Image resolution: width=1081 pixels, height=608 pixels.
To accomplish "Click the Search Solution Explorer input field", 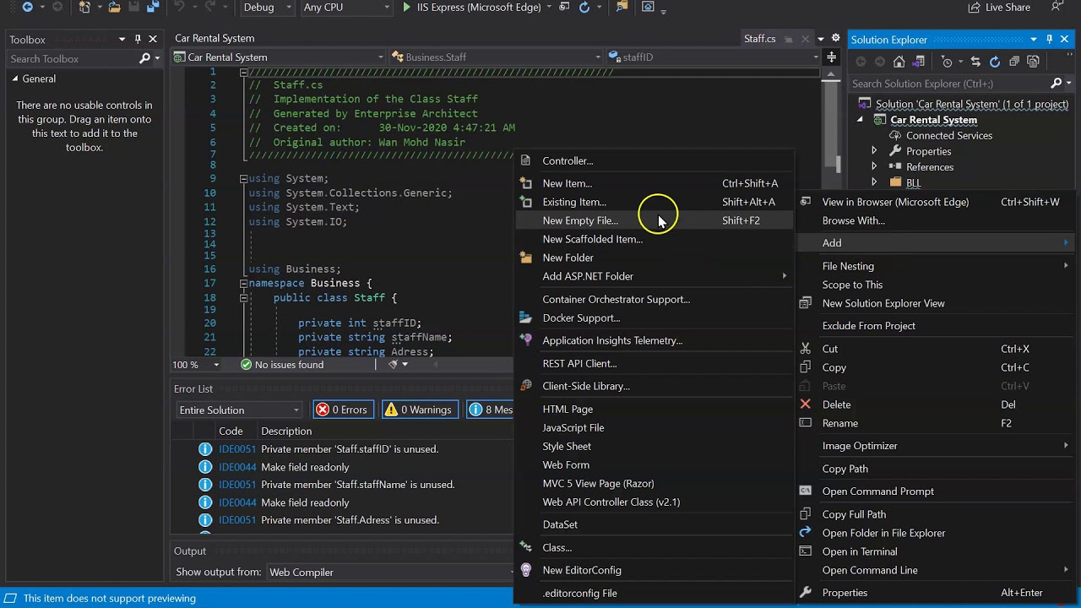I will coord(946,84).
